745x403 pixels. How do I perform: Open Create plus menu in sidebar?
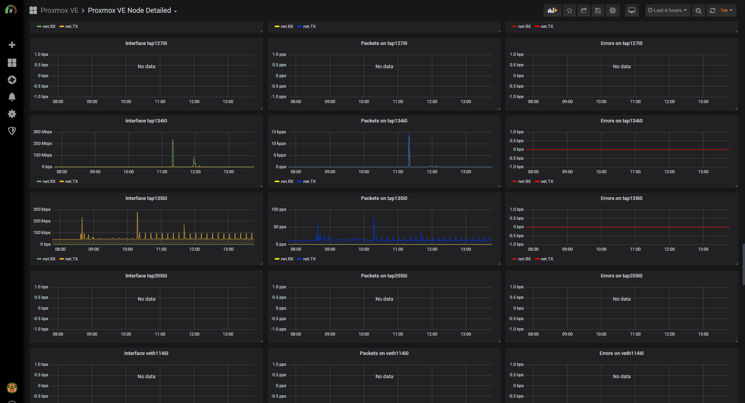pos(12,45)
